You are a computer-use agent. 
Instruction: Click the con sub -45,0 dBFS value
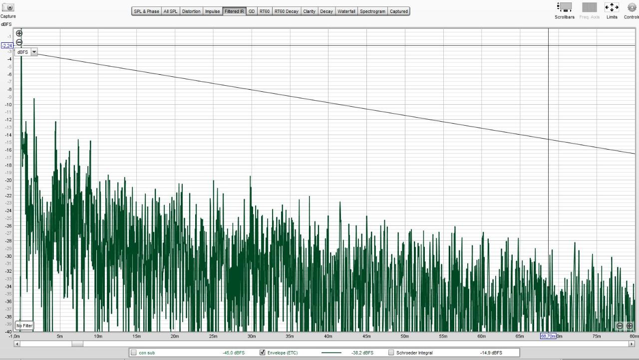[234, 353]
